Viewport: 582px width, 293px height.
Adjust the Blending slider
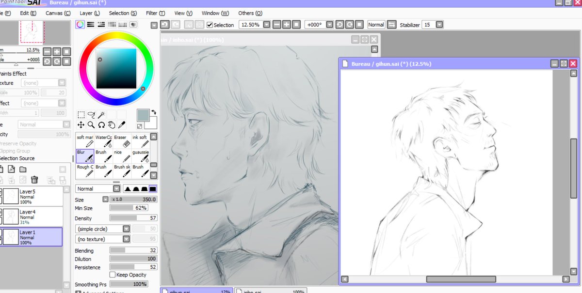(134, 251)
